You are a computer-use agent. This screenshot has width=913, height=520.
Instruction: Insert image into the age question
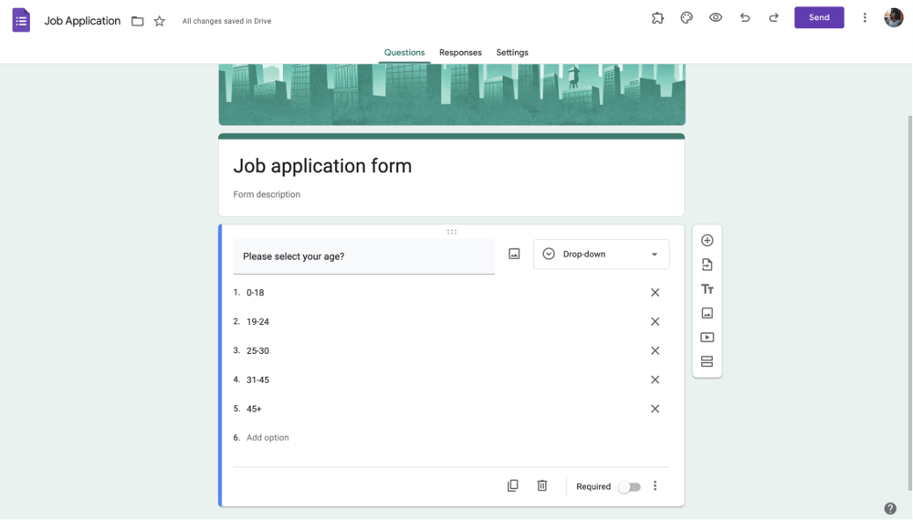click(514, 254)
